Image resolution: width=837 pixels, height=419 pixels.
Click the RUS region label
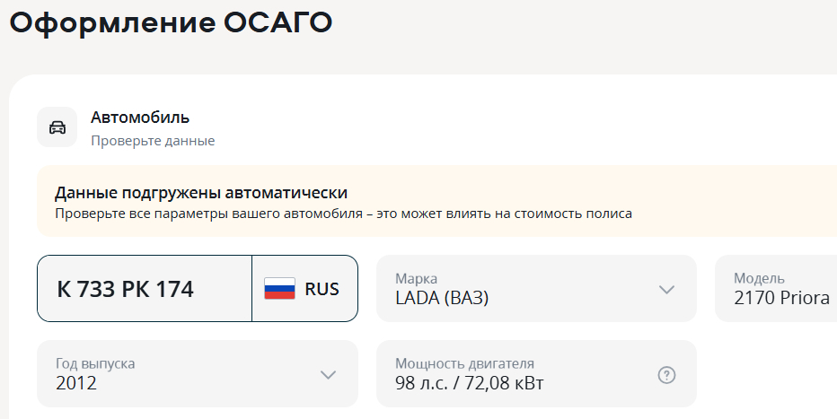(322, 289)
